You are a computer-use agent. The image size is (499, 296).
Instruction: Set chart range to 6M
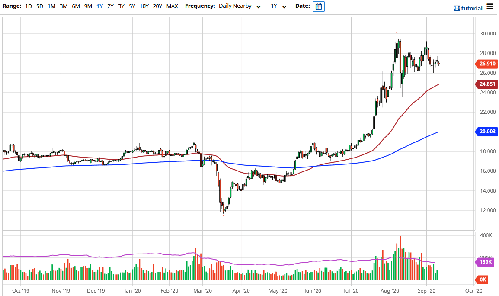(76, 6)
